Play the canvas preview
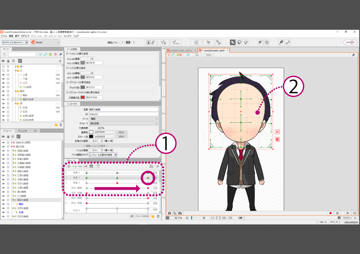Screen dimensions: 360x254 (x=348, y=213)
